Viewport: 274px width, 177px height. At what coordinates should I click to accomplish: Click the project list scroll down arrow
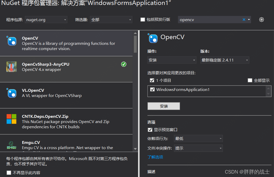click(269, 94)
